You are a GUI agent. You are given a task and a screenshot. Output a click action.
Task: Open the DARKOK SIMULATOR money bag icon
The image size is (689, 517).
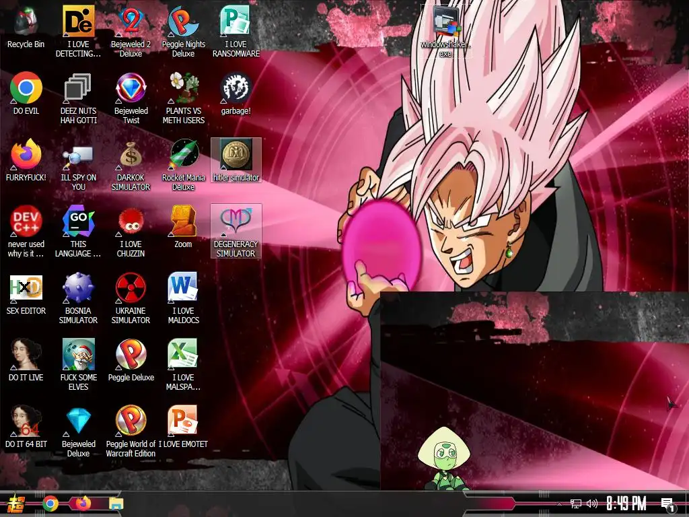coord(131,165)
